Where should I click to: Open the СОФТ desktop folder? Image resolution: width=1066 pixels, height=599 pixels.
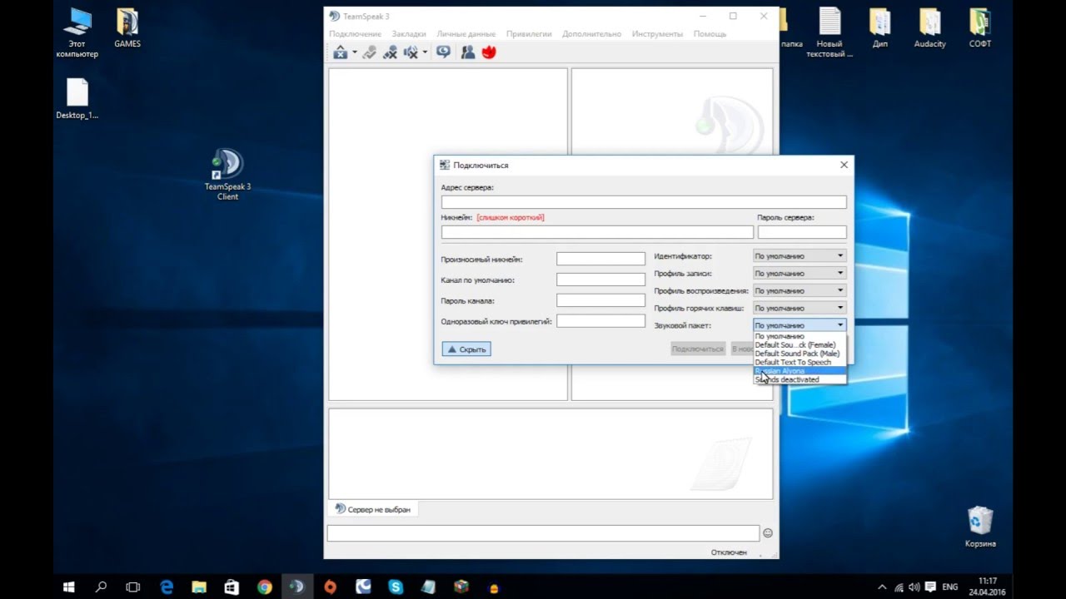[980, 28]
